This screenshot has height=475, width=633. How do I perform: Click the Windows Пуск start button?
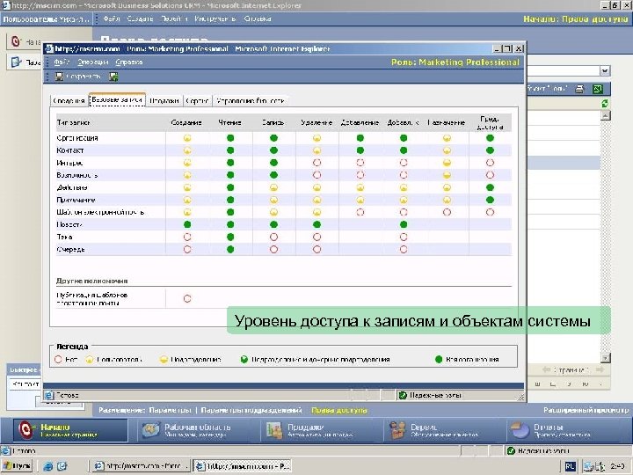(x=18, y=465)
